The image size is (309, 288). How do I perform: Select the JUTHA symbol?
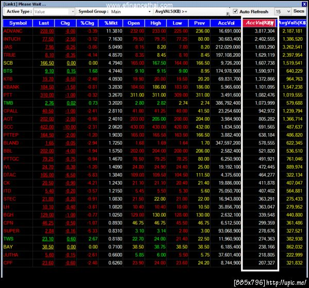11,255
